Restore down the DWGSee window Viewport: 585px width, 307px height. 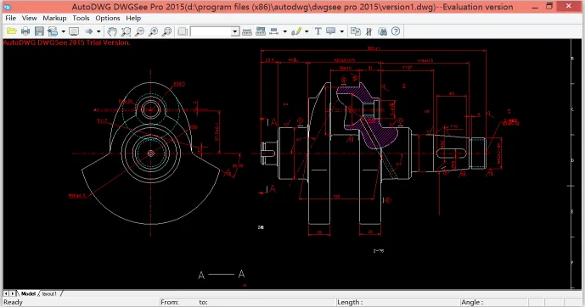click(x=549, y=6)
